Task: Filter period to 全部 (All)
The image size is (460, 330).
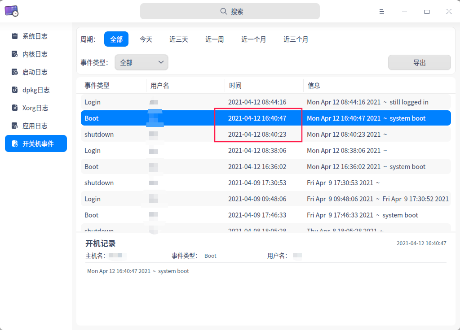Action: (x=116, y=39)
